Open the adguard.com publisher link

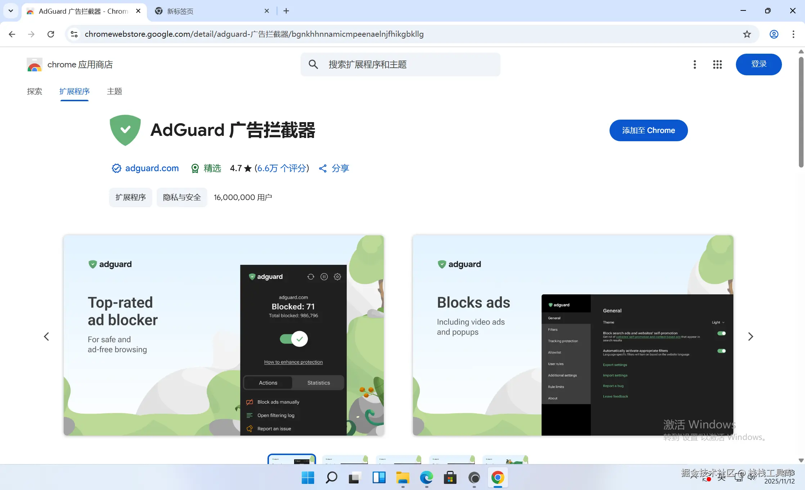(x=152, y=168)
